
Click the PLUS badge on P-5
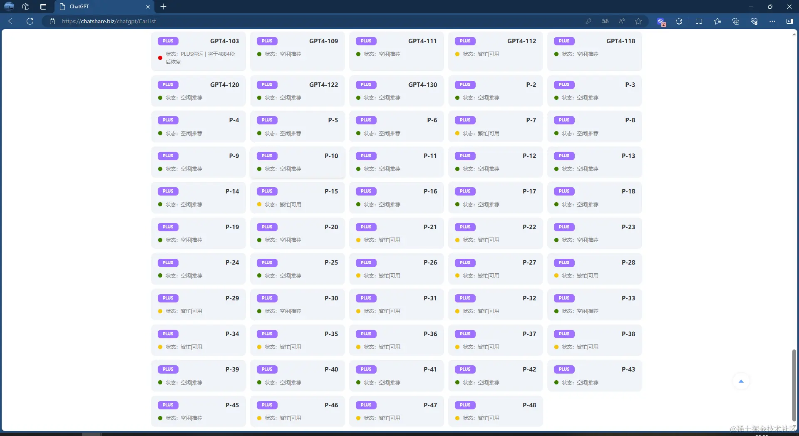click(267, 120)
